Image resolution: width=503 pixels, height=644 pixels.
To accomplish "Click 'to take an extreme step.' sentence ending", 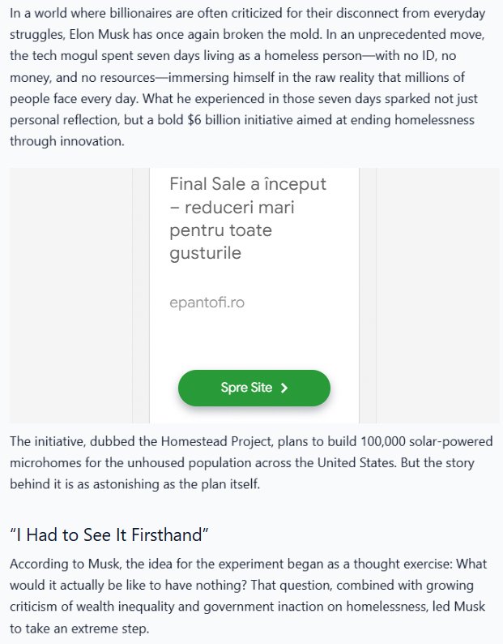I will coord(79,629).
